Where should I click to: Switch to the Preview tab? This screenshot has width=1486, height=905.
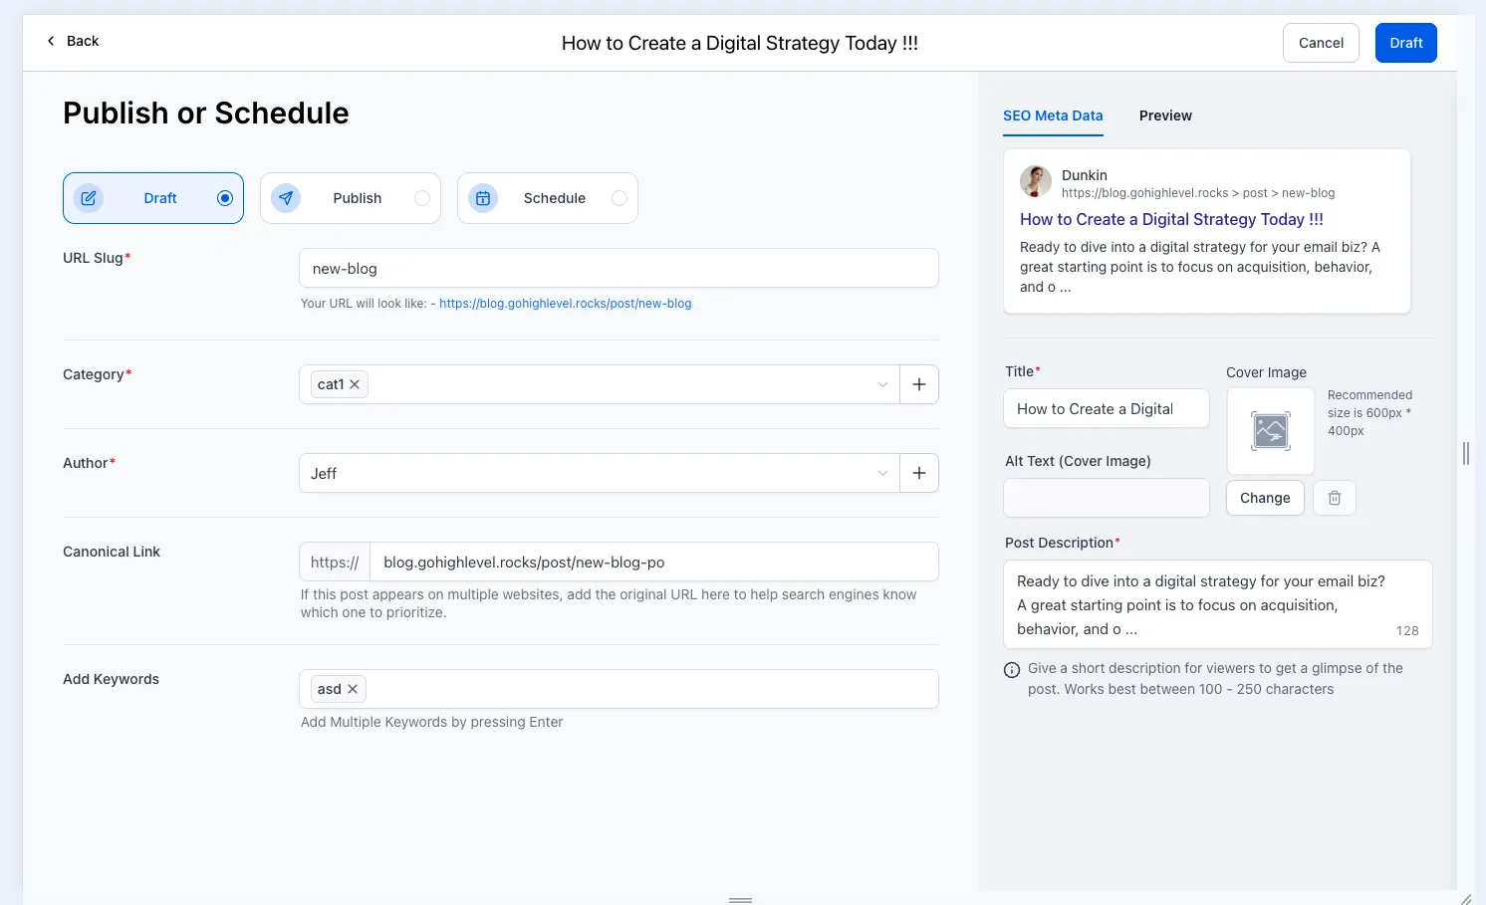1165,115
